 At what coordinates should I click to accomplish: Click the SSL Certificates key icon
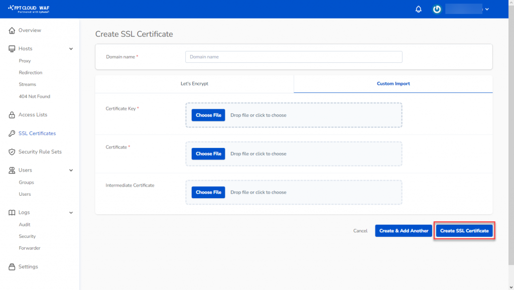point(12,133)
